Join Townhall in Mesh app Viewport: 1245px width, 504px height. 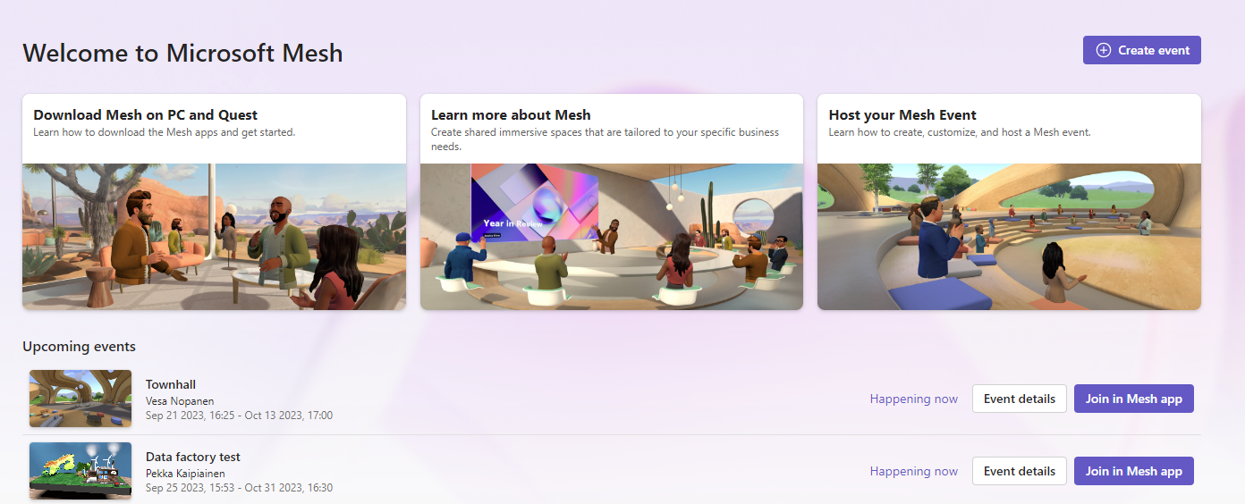tap(1134, 399)
